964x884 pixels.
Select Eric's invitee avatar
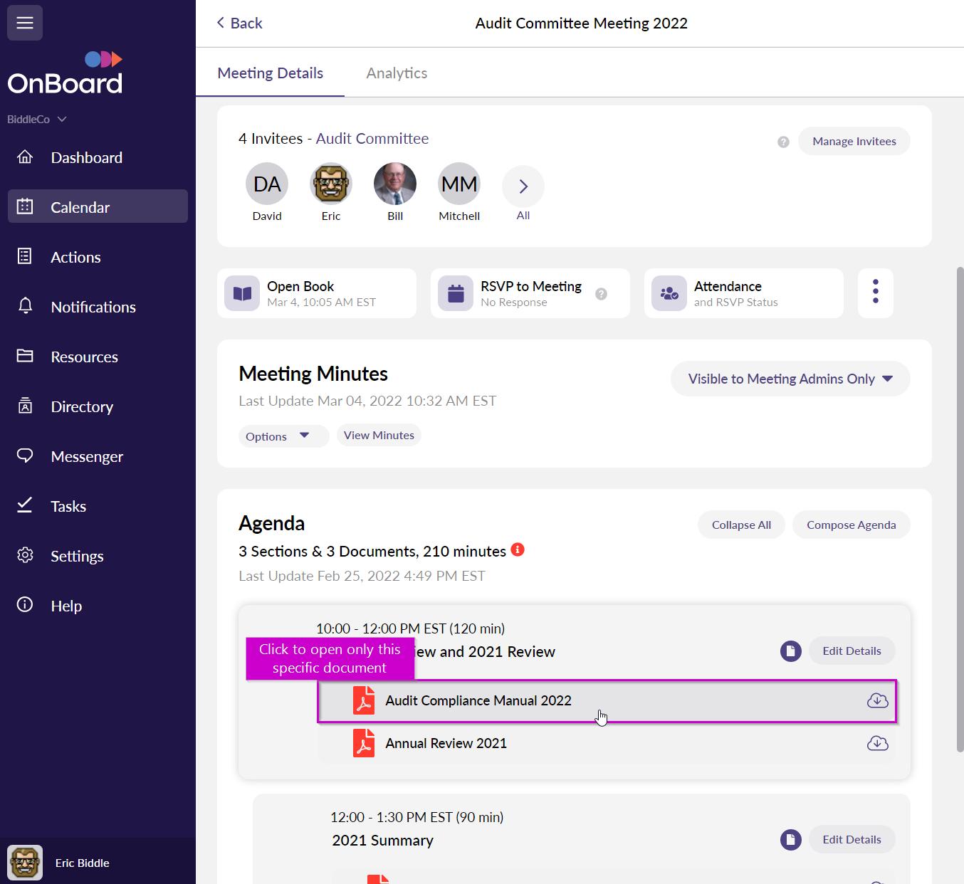tap(331, 184)
